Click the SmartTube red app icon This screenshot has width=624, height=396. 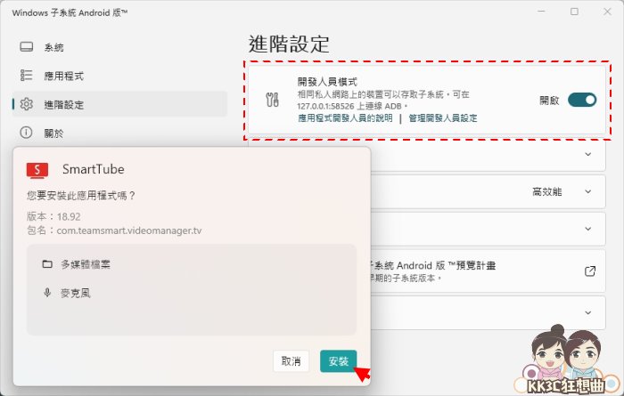37,170
